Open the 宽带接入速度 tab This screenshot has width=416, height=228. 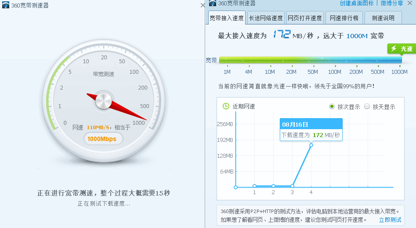click(227, 18)
